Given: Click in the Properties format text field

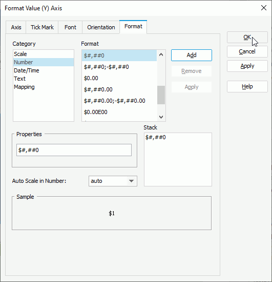Looking at the screenshot, I should pyautogui.click(x=74, y=150).
